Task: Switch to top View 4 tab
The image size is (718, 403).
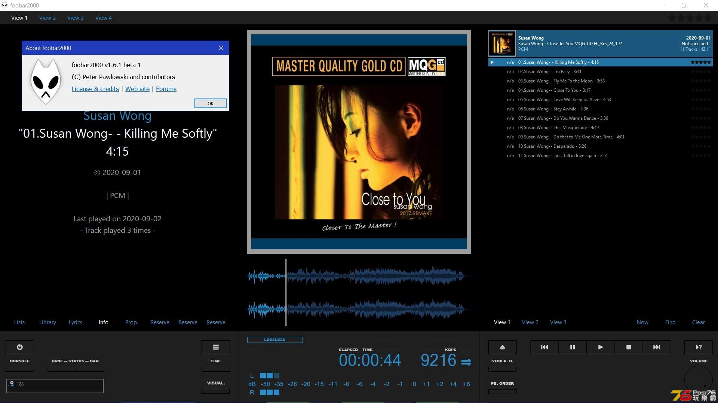Action: 104,18
